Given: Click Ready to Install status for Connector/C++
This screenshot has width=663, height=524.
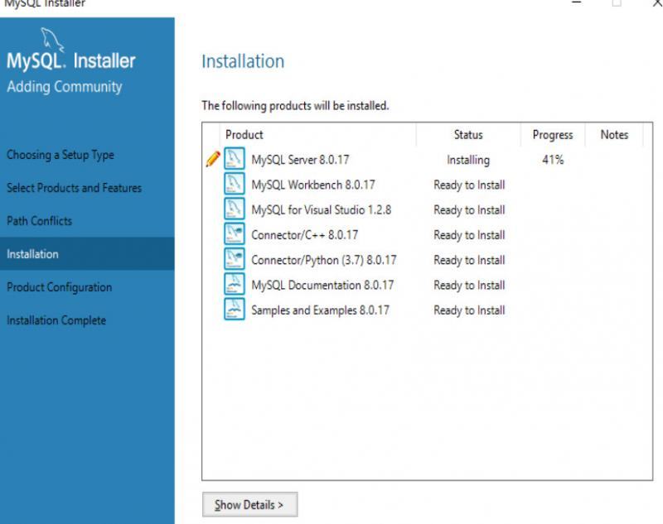Looking at the screenshot, I should click(469, 235).
